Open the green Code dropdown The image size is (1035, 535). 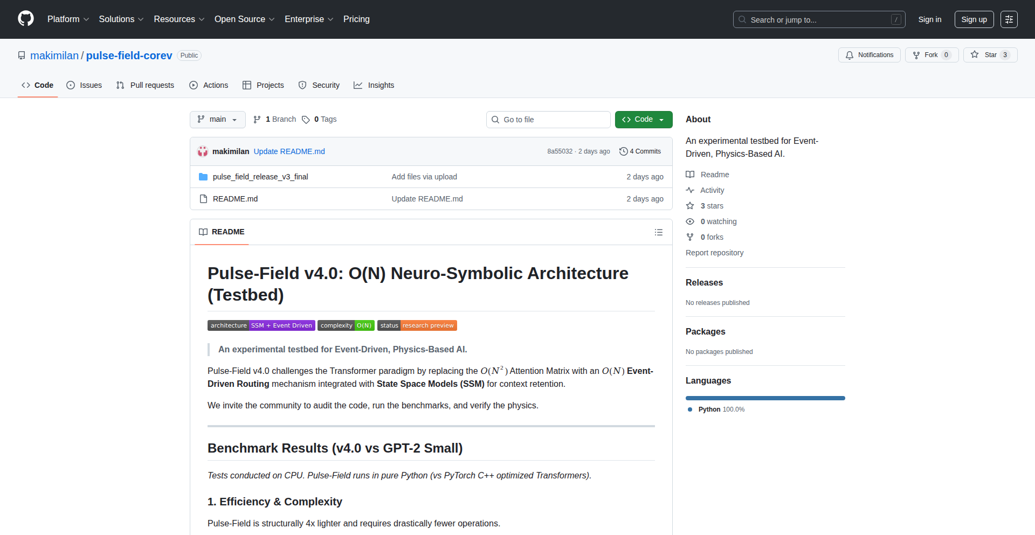pos(643,120)
